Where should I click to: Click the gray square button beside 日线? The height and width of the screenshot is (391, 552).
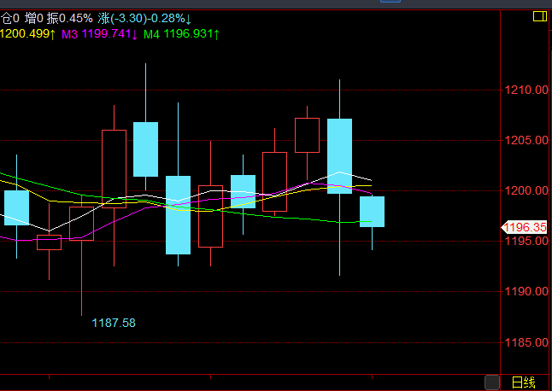coord(491,382)
